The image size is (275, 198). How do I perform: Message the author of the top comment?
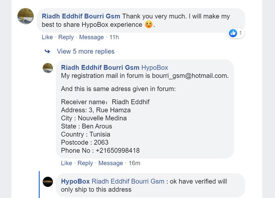pyautogui.click(x=92, y=37)
